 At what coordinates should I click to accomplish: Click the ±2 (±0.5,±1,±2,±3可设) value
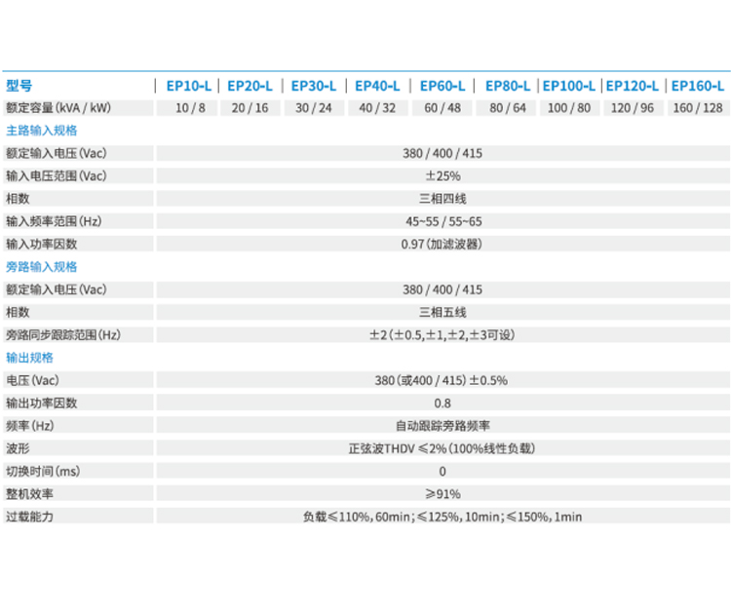[442, 334]
